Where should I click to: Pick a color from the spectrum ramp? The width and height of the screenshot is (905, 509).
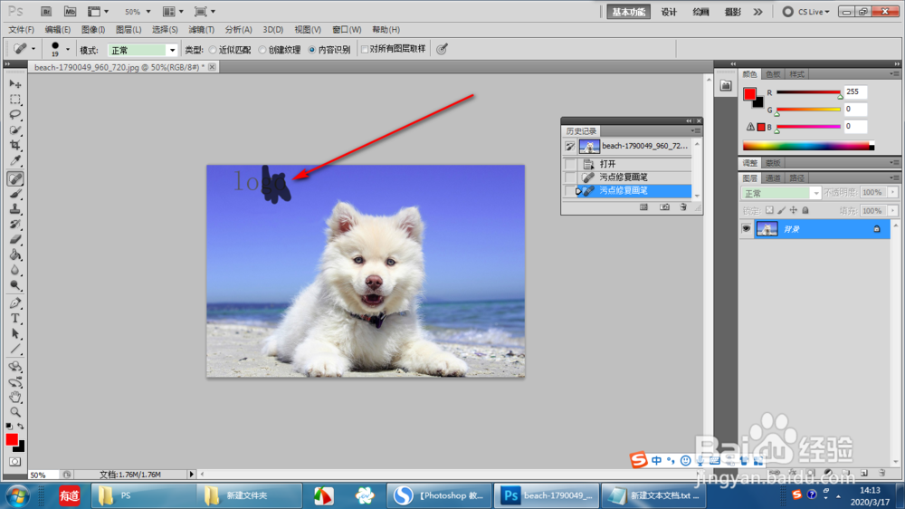tap(808, 146)
